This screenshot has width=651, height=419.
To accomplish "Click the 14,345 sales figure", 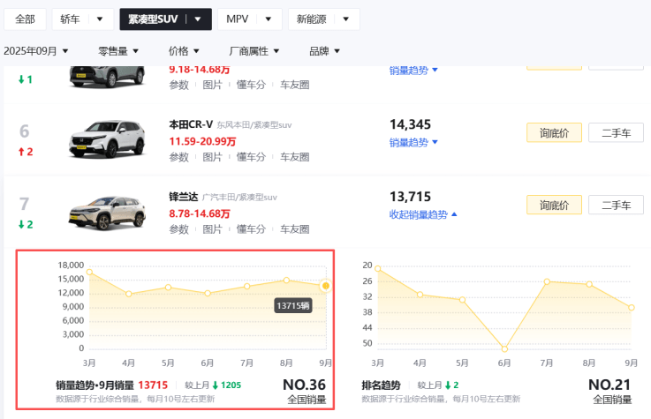I will (x=410, y=124).
